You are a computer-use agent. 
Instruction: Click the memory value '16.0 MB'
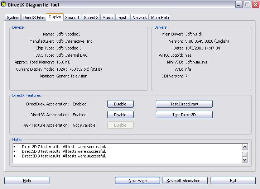(x=63, y=62)
